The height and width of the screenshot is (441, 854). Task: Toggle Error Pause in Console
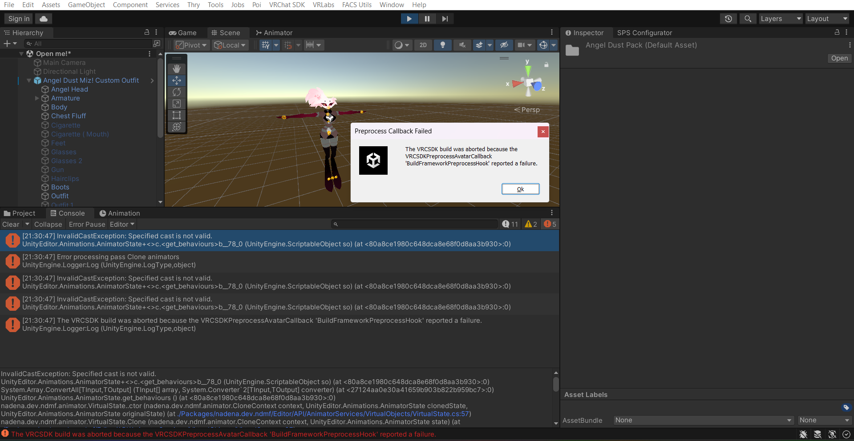[87, 225]
